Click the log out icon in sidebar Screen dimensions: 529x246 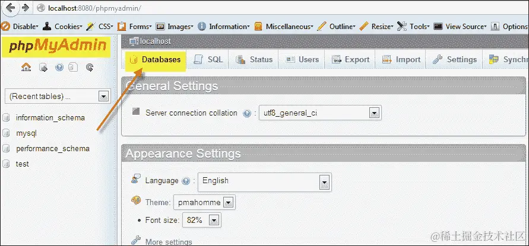43,68
